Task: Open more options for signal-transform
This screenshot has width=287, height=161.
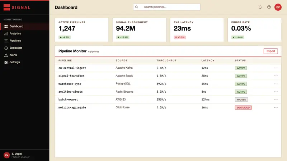Action: pos(276,76)
